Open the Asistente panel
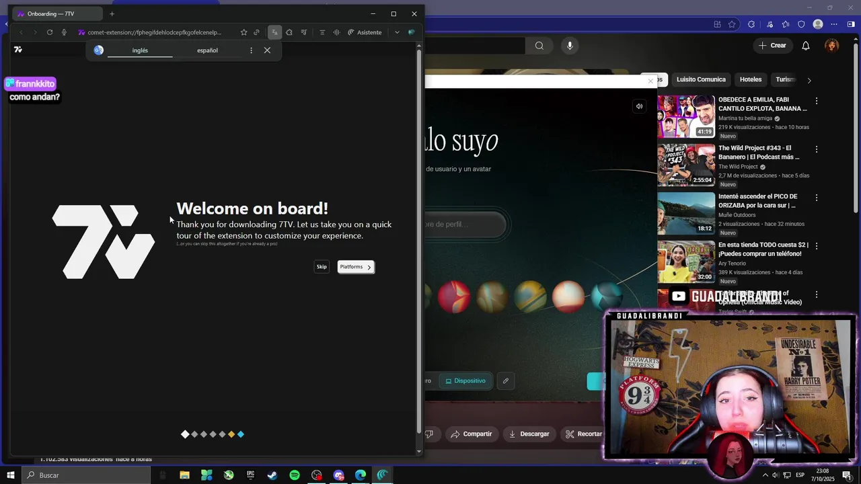The width and height of the screenshot is (861, 484). [365, 32]
